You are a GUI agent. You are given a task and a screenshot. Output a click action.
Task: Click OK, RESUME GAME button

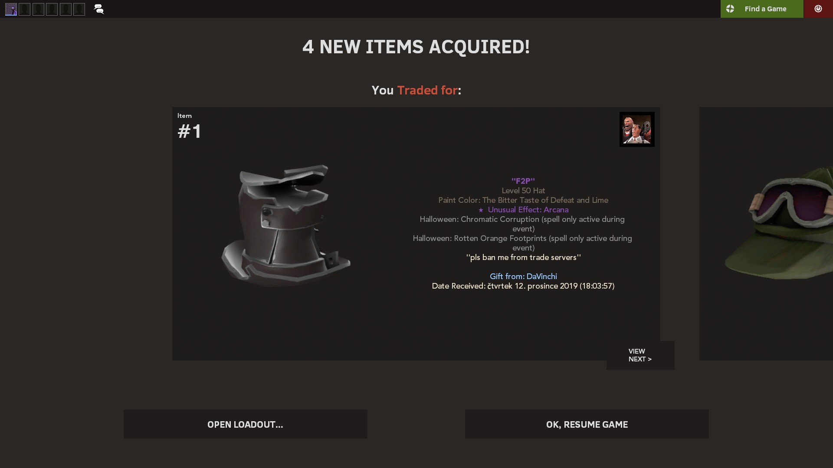tap(587, 424)
